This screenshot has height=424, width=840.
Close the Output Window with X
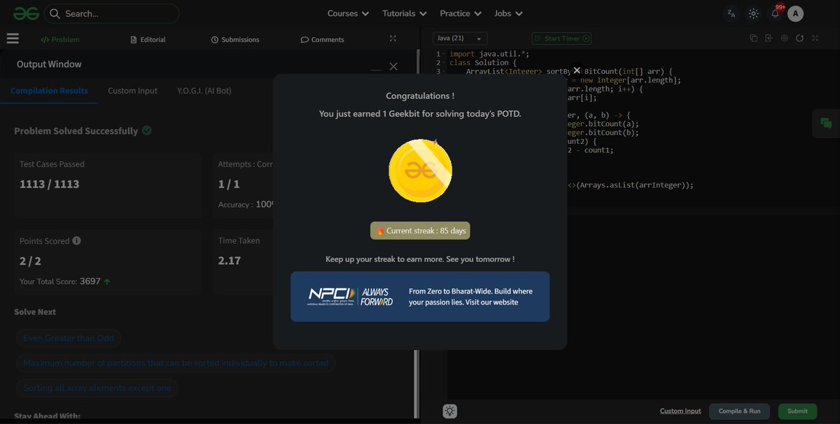393,66
